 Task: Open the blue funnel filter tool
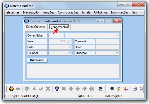[57, 89]
